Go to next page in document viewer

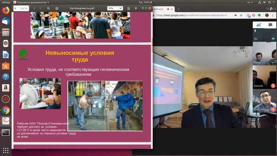click(x=40, y=8)
